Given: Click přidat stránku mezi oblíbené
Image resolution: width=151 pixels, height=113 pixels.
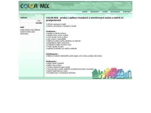Looking at the screenshot, I should pos(30,30).
